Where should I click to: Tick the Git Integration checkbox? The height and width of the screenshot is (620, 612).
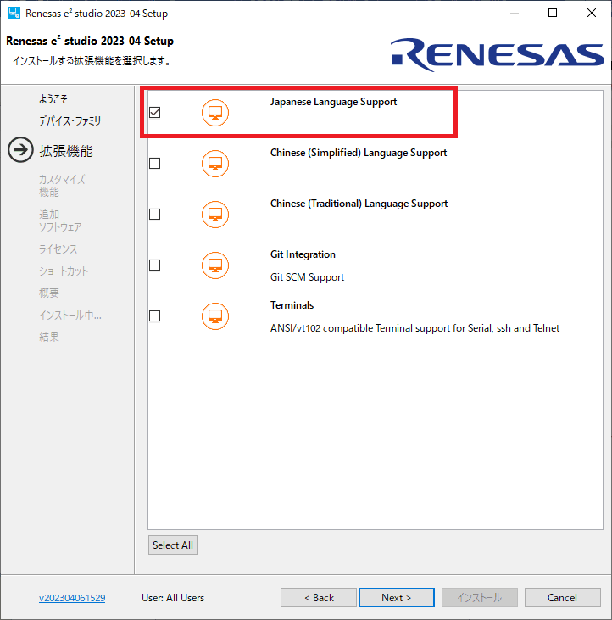pos(155,265)
